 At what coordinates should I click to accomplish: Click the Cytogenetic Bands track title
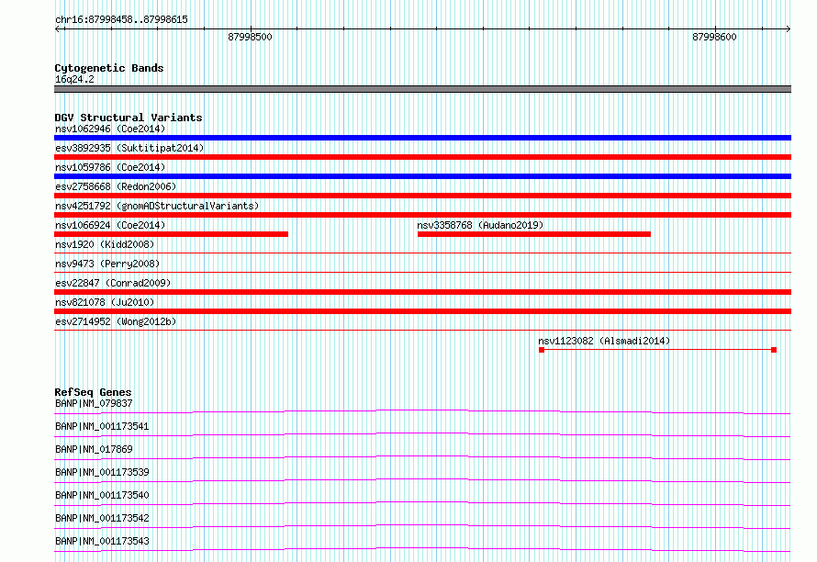tap(109, 68)
